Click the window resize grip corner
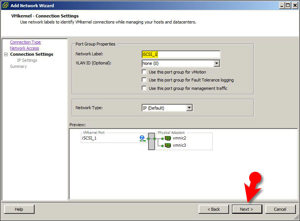This screenshot has width=300, height=221. point(297,217)
